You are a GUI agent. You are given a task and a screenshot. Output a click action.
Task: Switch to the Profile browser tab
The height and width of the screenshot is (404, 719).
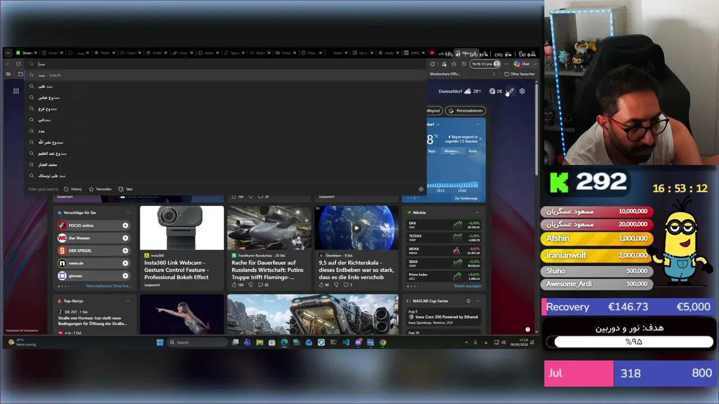point(105,53)
